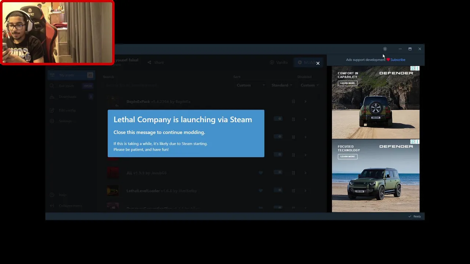Viewport: 470px width, 264px height.
Task: Close the Lethal Company launching message
Action: click(x=318, y=63)
